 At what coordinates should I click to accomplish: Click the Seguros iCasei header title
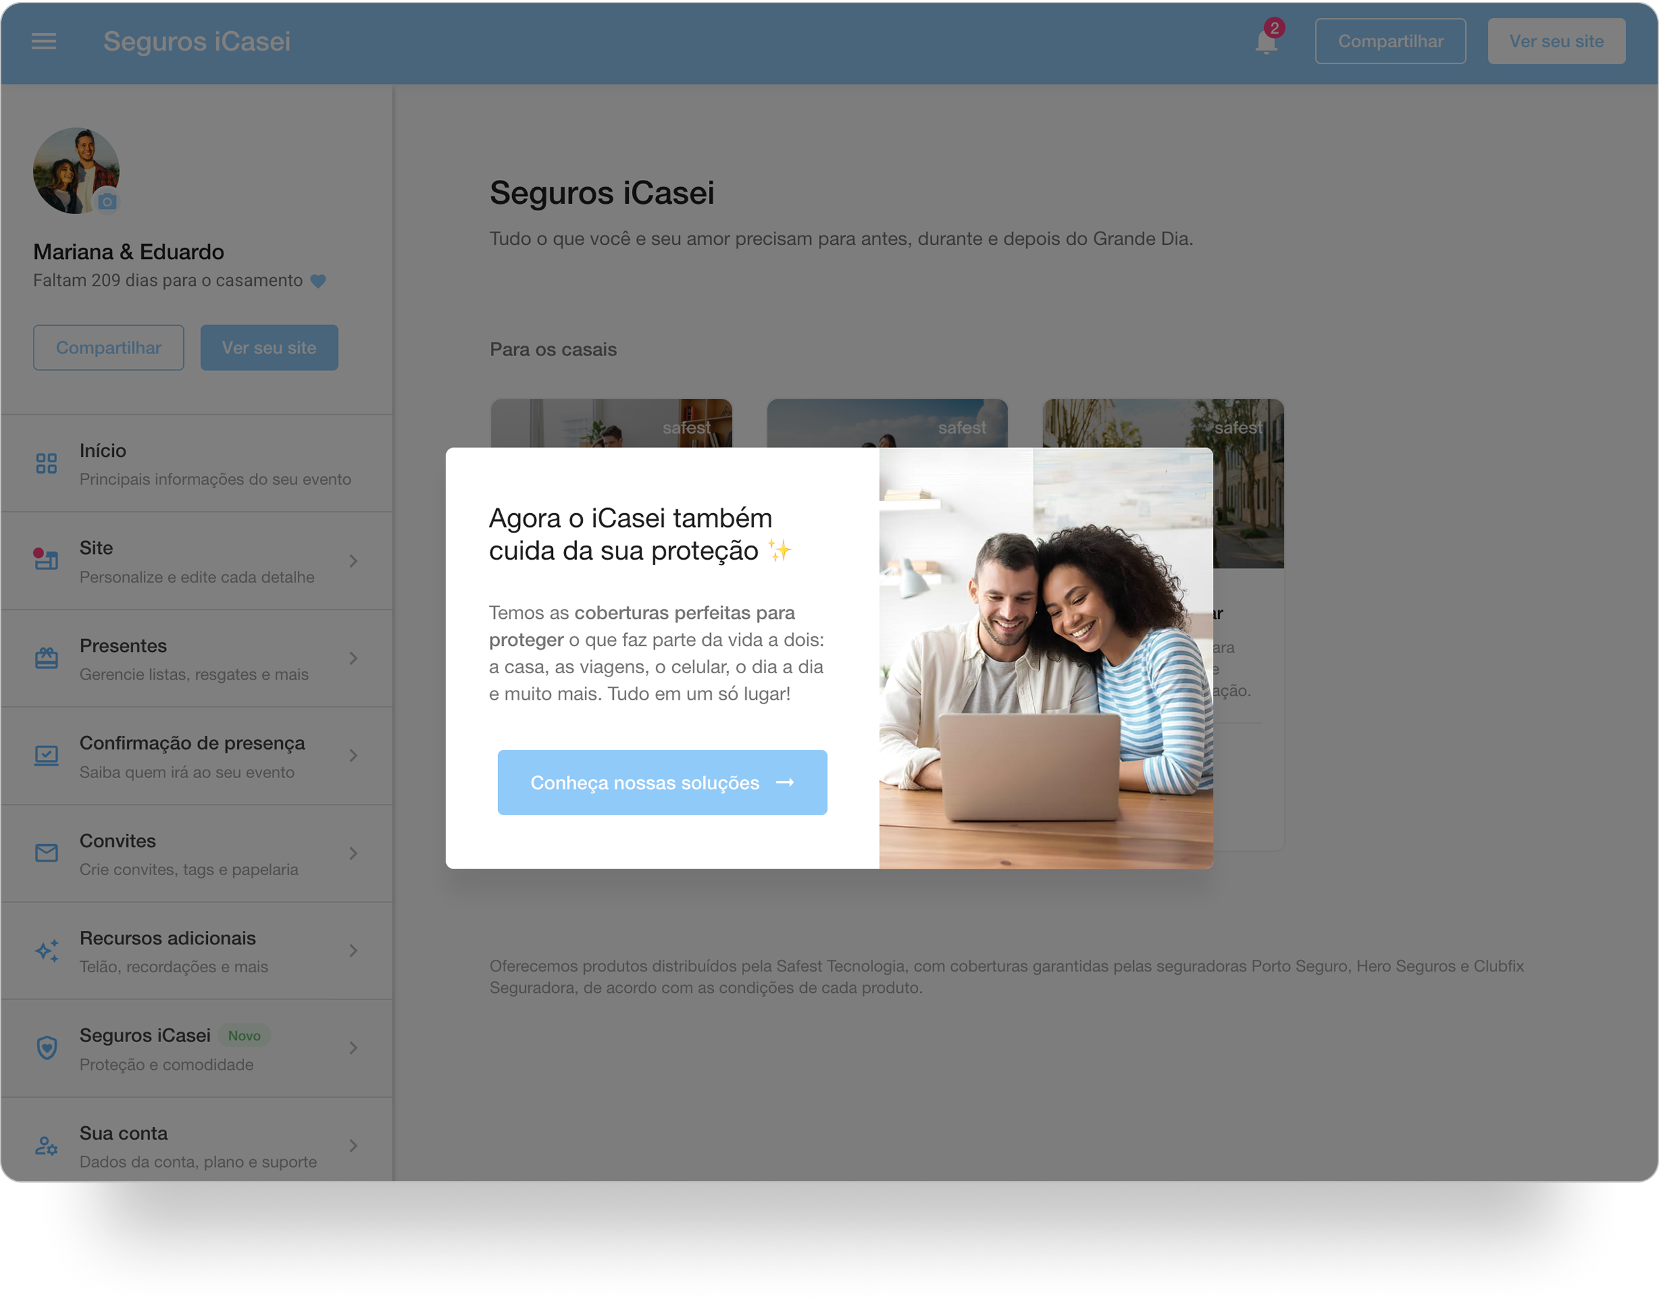pyautogui.click(x=197, y=41)
